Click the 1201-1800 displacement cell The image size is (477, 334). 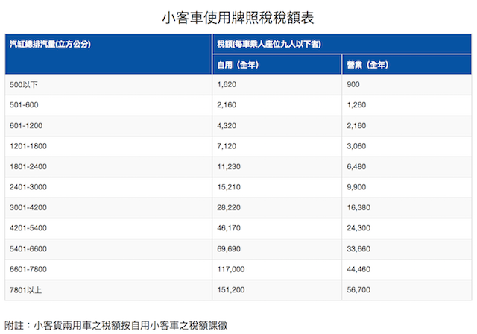click(x=28, y=146)
